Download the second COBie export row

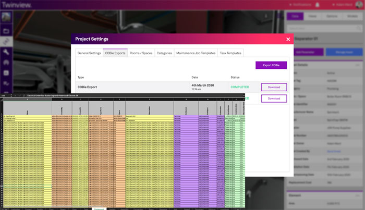pos(274,98)
